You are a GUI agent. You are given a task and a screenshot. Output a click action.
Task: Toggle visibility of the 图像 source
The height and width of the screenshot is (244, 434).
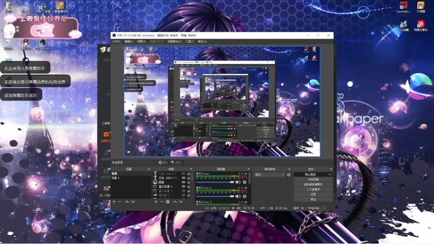point(183,182)
